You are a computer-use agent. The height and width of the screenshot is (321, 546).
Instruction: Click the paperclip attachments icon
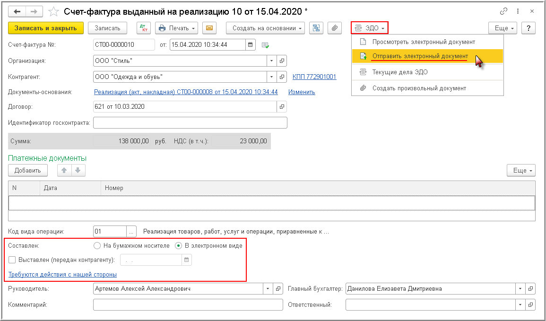[x=334, y=28]
